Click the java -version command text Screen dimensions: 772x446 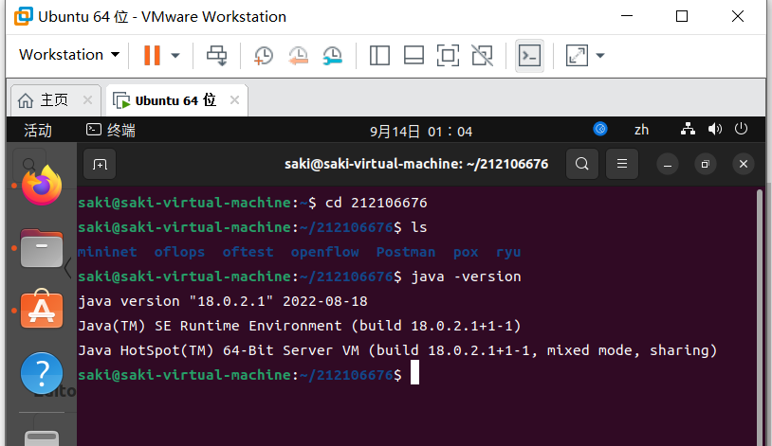tap(466, 277)
